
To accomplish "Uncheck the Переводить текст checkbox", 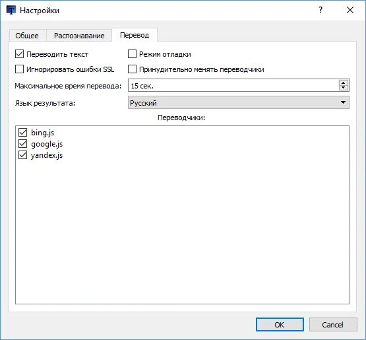I will tap(19, 54).
